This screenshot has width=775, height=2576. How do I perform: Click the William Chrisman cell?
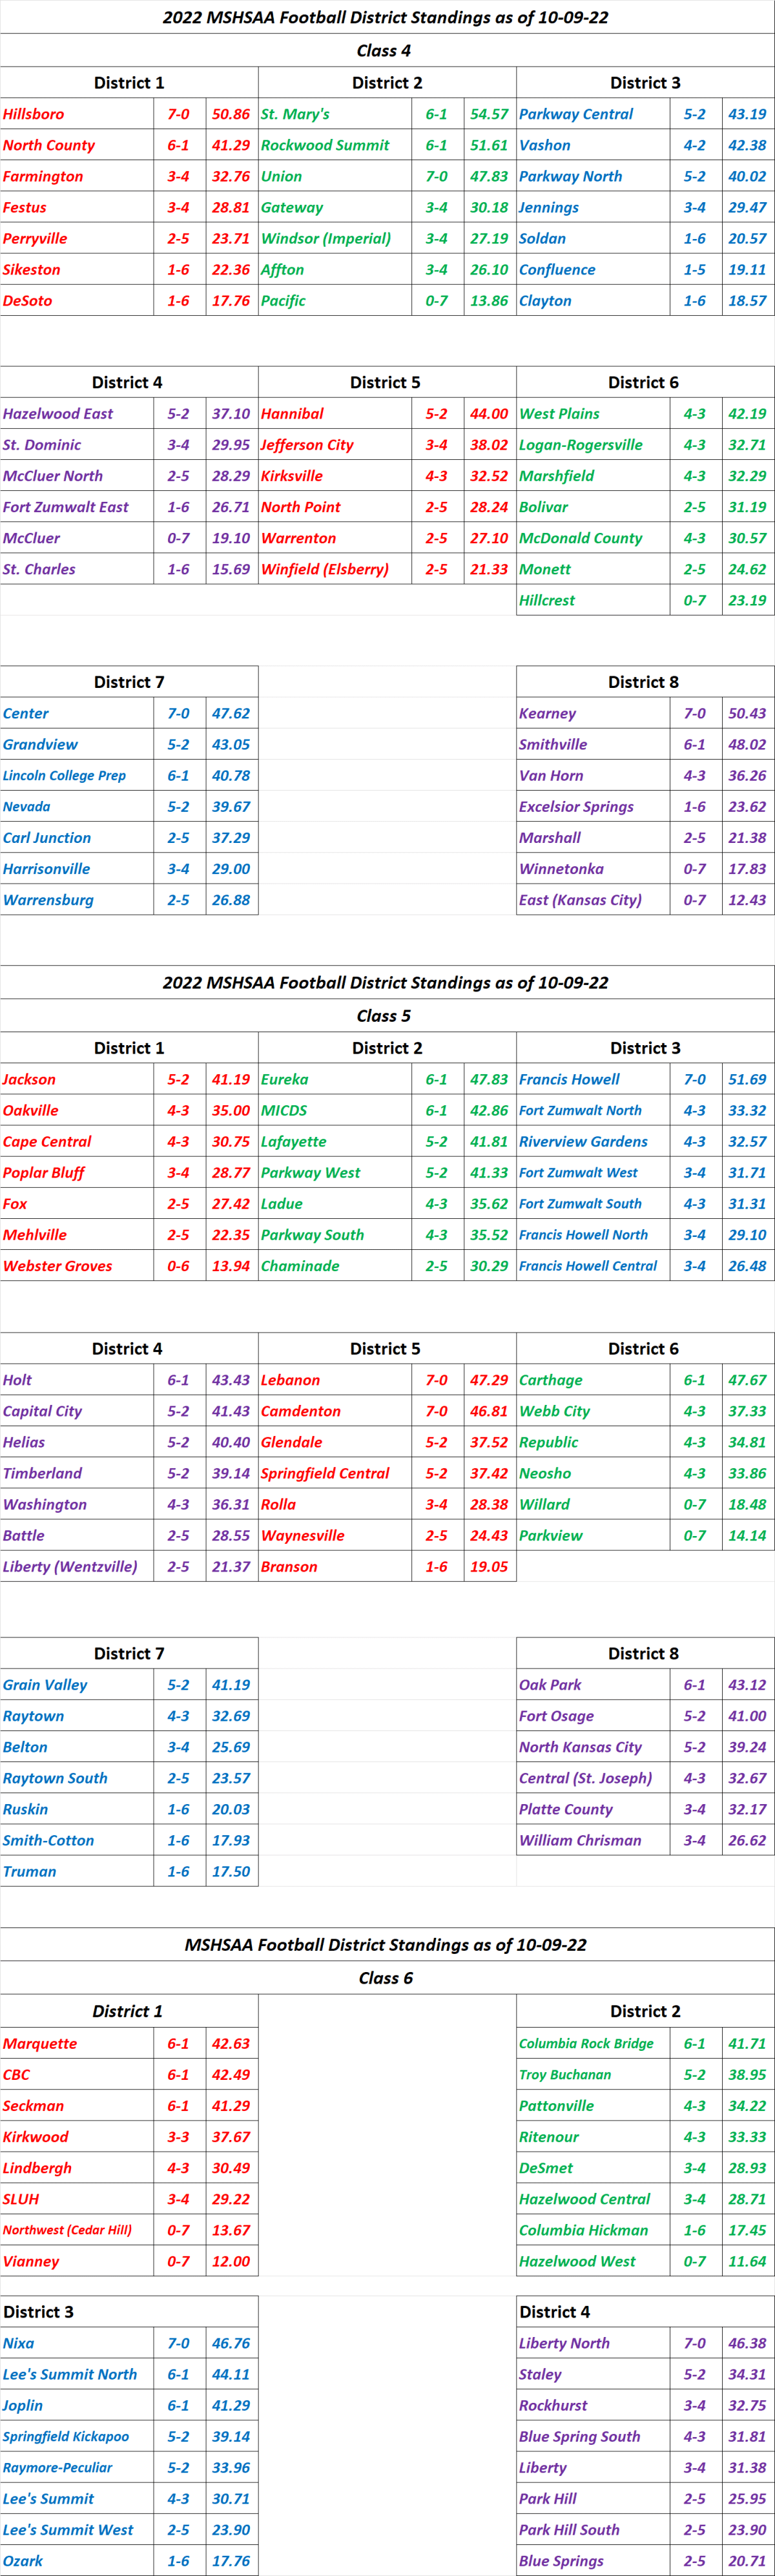click(593, 1839)
